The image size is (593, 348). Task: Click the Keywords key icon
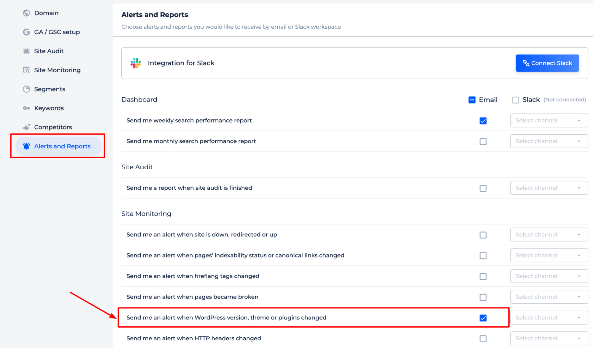click(x=26, y=108)
